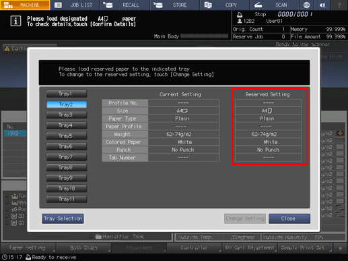Image resolution: width=348 pixels, height=261 pixels.
Task: Select Tray4 button
Action: 67,125
